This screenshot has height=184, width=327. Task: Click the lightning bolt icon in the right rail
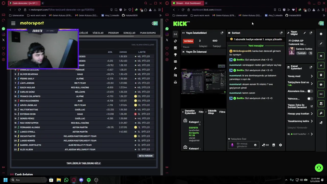(x=321, y=65)
